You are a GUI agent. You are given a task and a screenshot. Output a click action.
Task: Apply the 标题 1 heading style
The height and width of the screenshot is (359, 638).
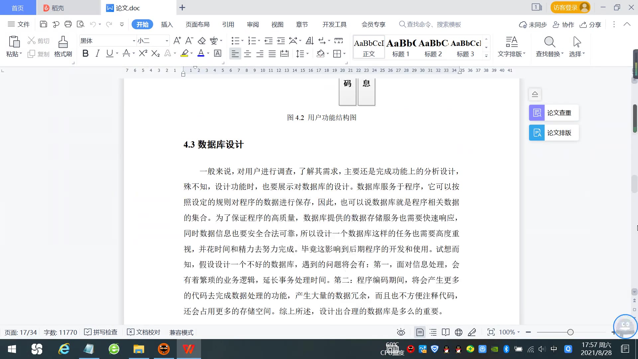(401, 48)
